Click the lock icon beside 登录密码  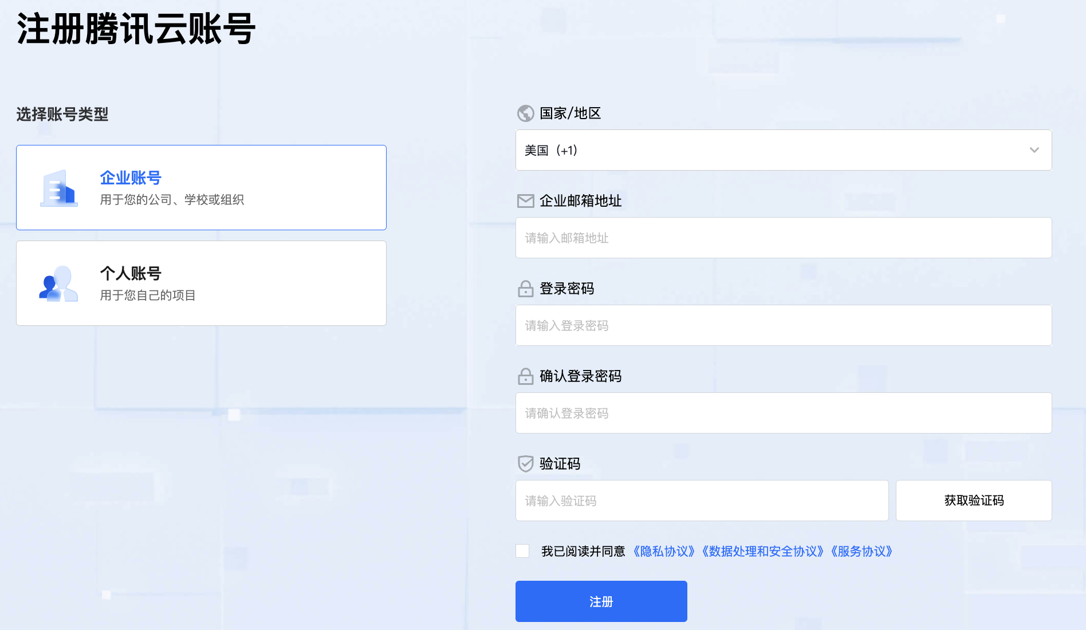click(525, 289)
